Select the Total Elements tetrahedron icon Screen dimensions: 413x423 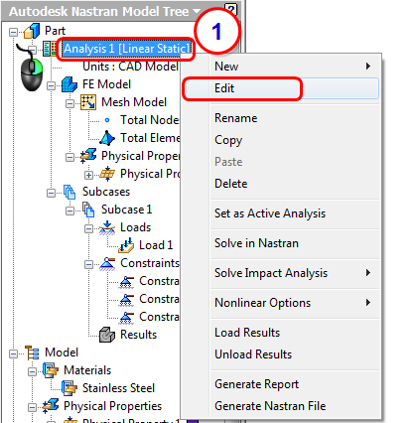pos(107,138)
